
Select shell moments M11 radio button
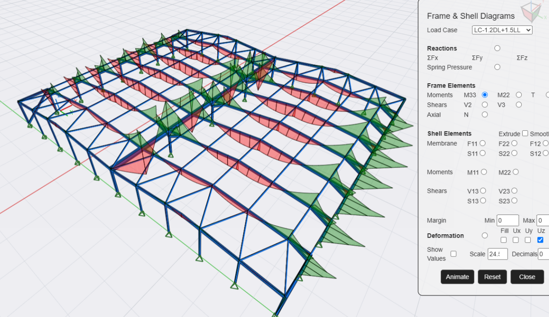(484, 172)
